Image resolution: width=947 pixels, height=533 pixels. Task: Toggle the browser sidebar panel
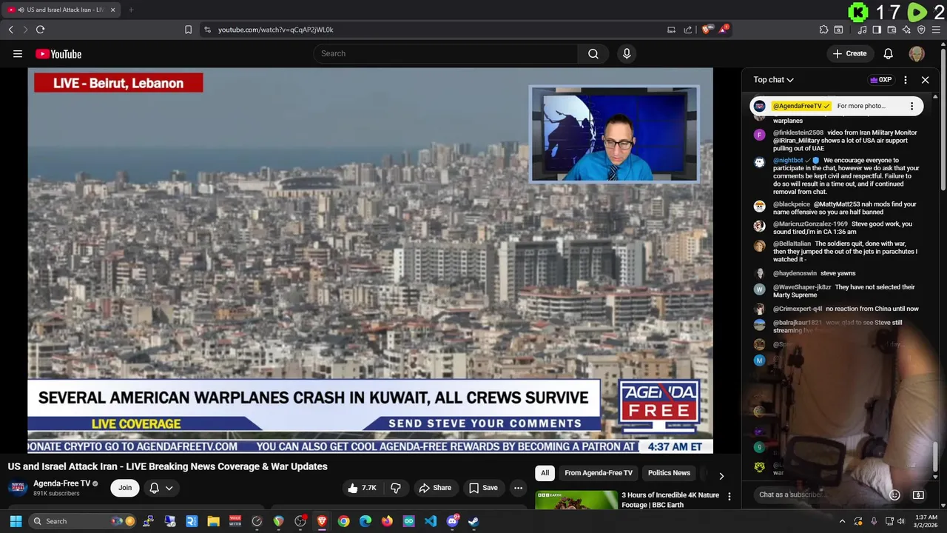877,30
